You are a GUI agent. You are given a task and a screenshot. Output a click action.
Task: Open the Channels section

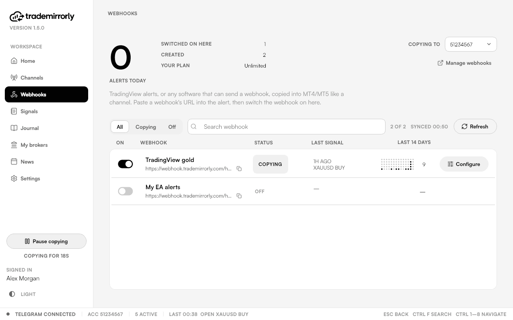46,78
